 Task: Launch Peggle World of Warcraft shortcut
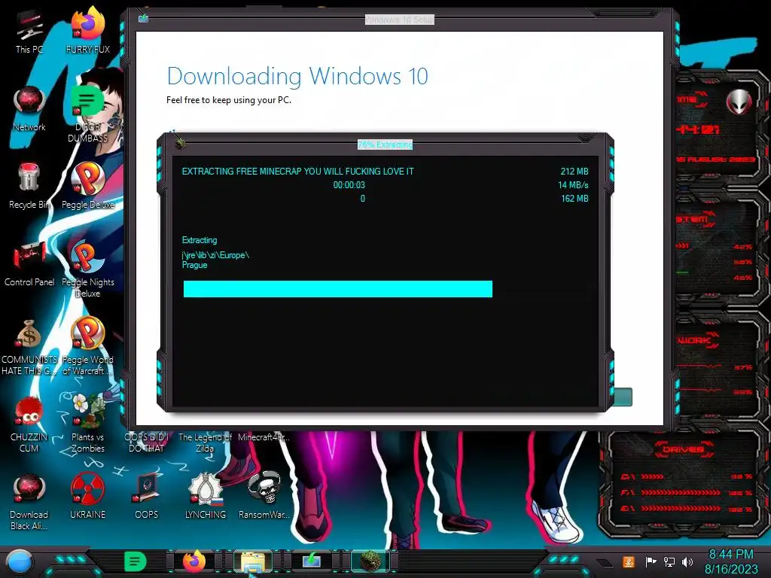[87, 346]
